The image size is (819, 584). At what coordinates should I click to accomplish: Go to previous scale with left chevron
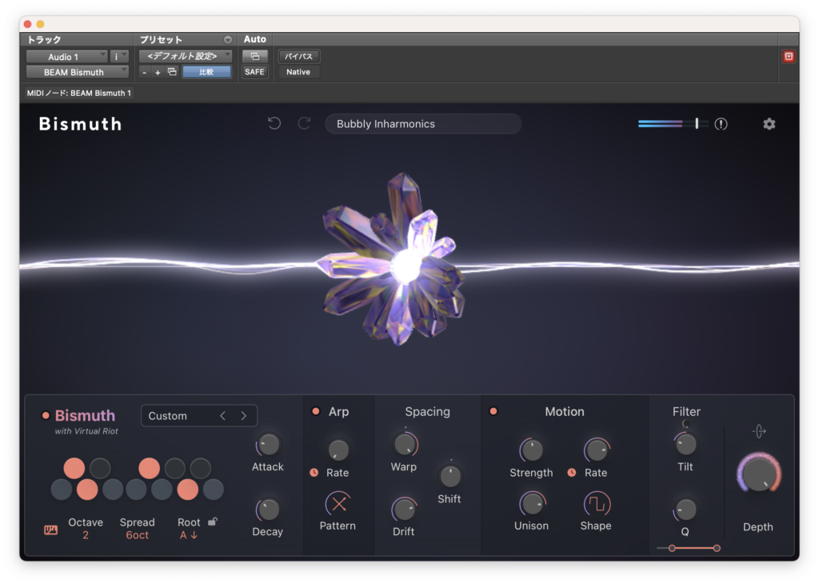[x=223, y=416]
